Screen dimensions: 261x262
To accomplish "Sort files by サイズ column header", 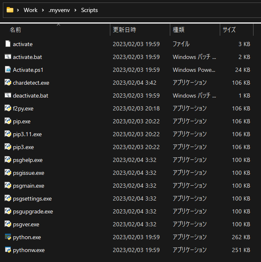I will (229, 30).
